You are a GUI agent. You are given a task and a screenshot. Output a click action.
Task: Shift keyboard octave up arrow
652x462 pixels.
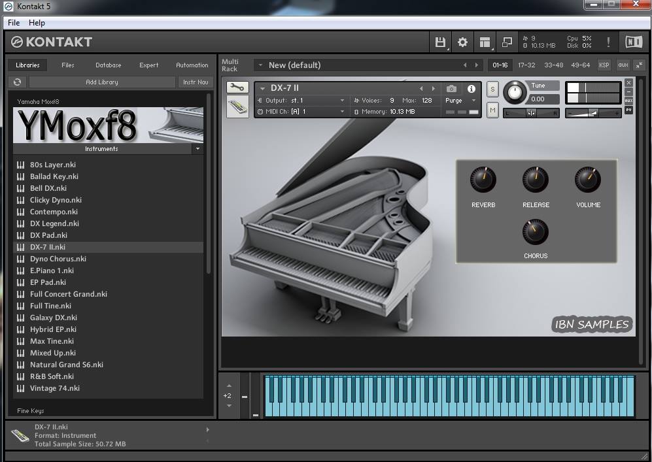coord(229,386)
